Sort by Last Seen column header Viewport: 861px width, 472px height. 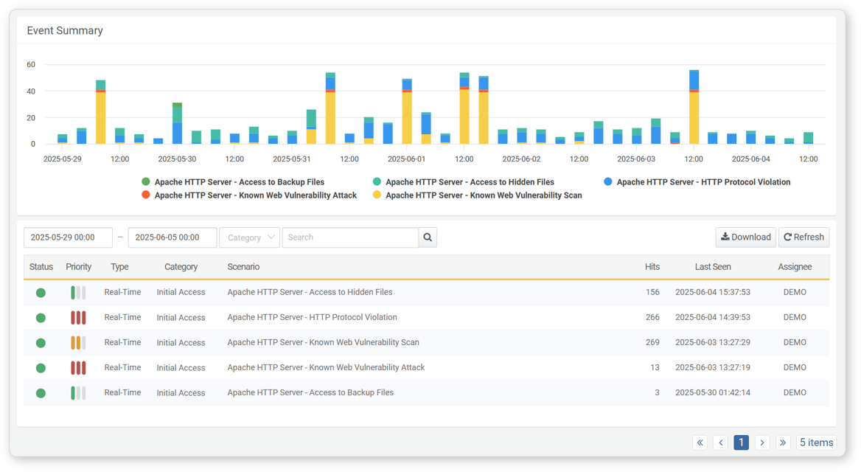(x=713, y=266)
